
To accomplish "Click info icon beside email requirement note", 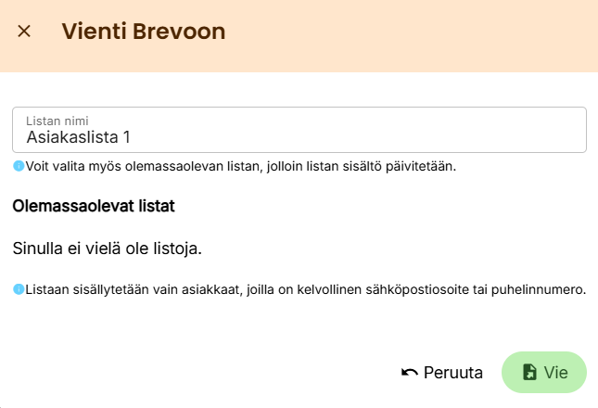I will 18,289.
